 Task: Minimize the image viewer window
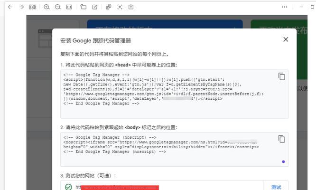[301, 7]
